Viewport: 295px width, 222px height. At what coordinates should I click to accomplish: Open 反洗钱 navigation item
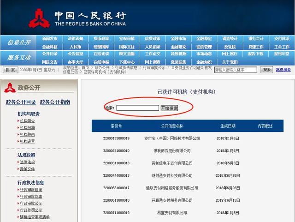click(x=230, y=47)
